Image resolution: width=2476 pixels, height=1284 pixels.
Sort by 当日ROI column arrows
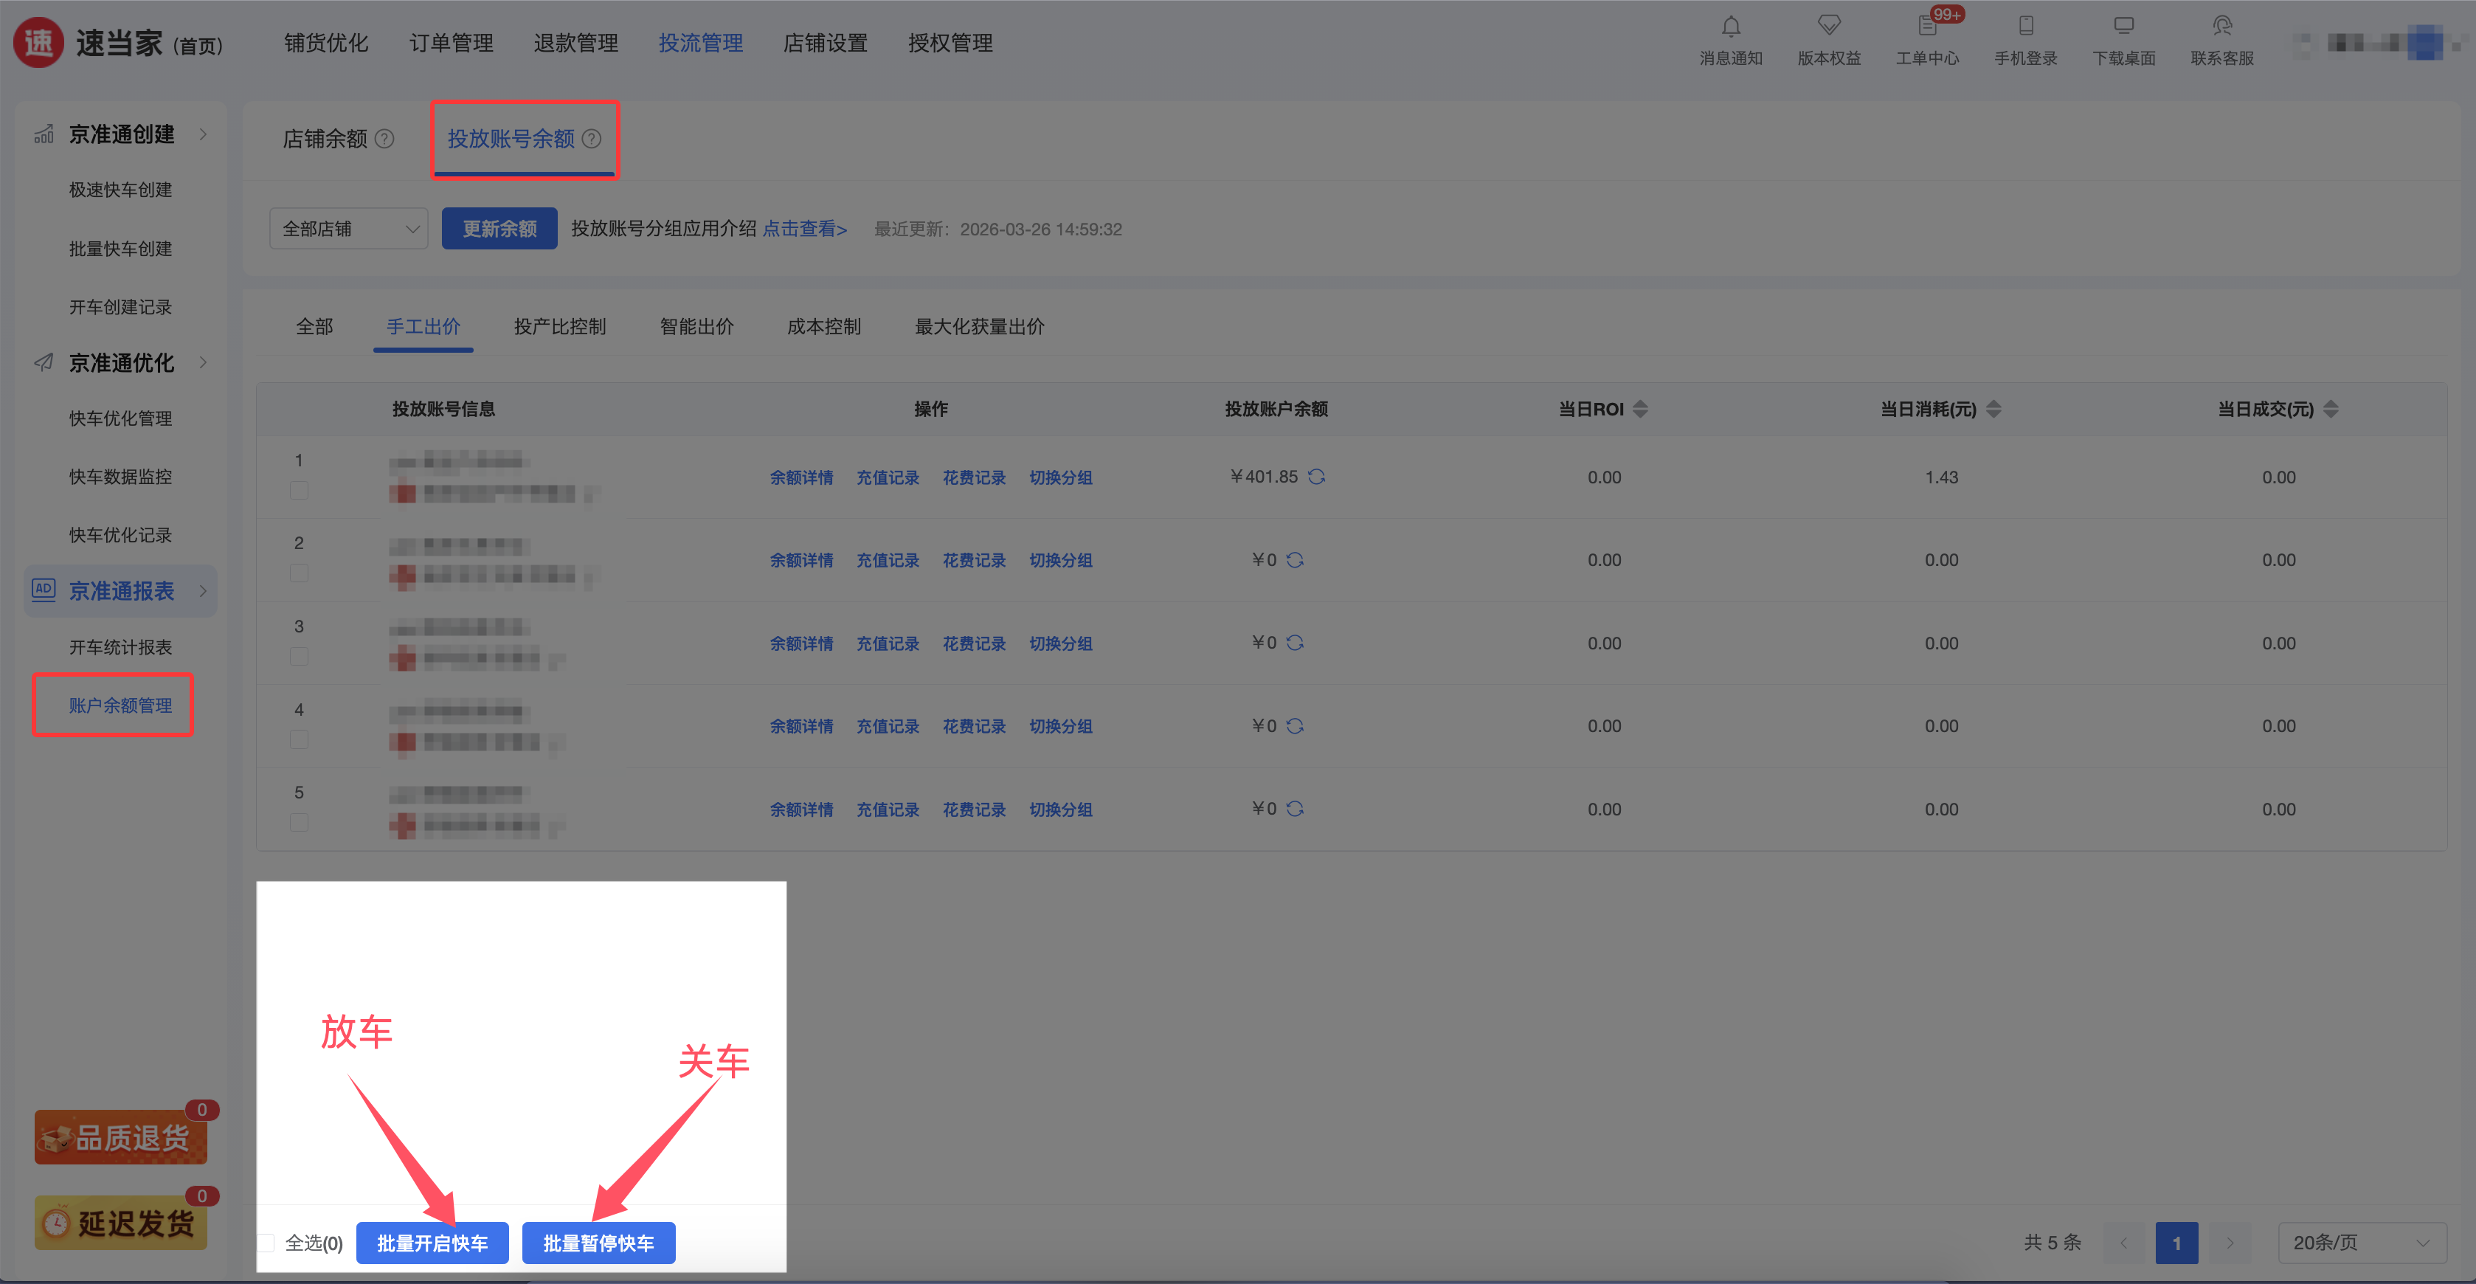tap(1641, 410)
